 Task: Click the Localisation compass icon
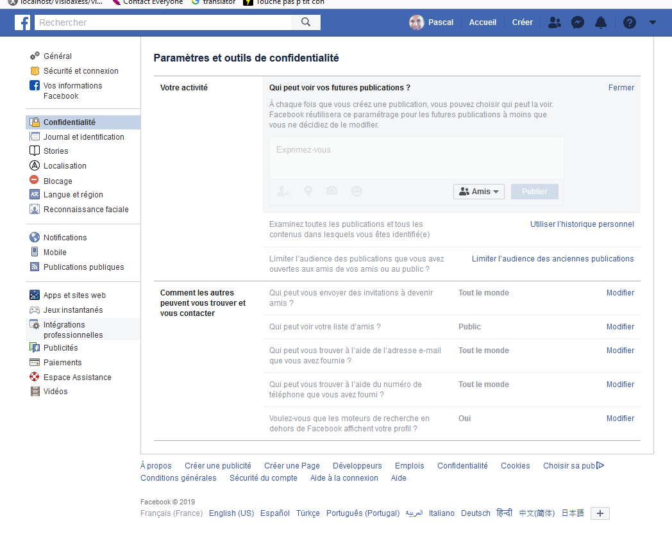pos(35,165)
